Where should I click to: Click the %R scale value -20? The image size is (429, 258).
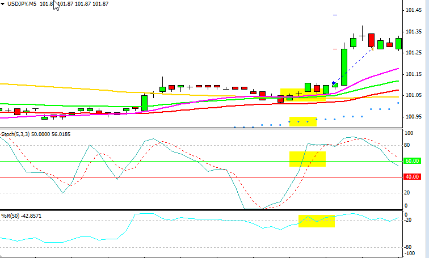click(408, 220)
